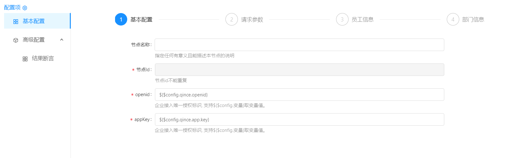511x158 pixels.
Task: Click the step 4 circle icon
Action: pyautogui.click(x=453, y=19)
